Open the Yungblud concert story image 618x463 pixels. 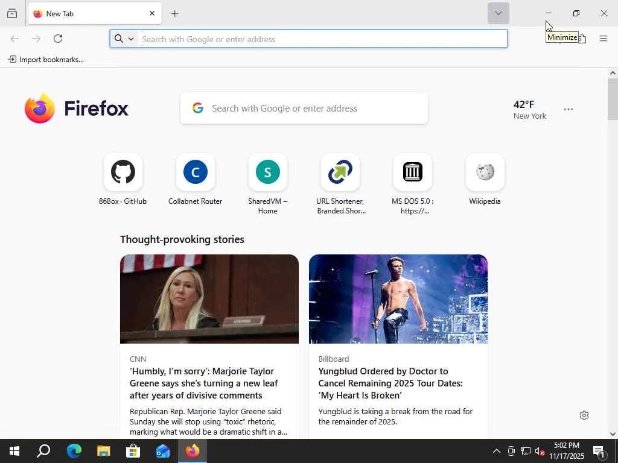pos(398,299)
